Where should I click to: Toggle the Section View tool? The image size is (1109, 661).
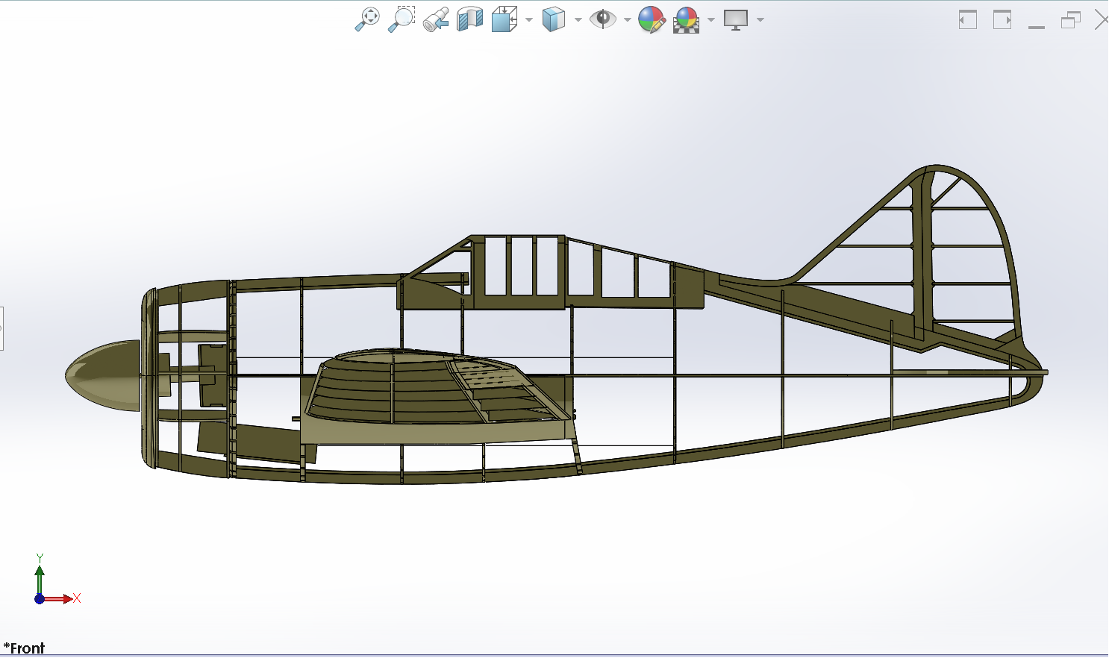470,19
